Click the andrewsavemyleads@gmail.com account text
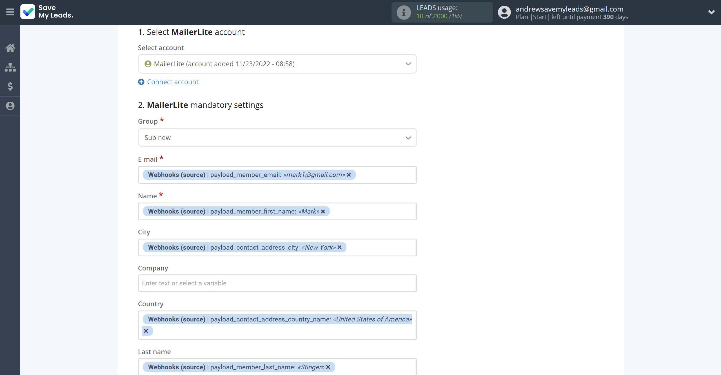The height and width of the screenshot is (375, 721). click(x=569, y=9)
